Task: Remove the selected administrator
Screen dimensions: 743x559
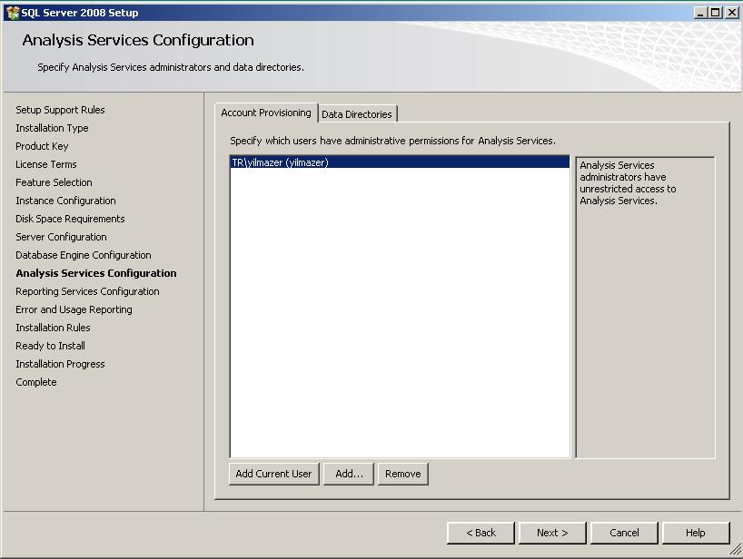Action: pos(402,474)
